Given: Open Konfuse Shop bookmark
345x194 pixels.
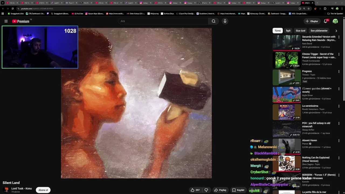Looking at the screenshot, I should (x=167, y=13).
